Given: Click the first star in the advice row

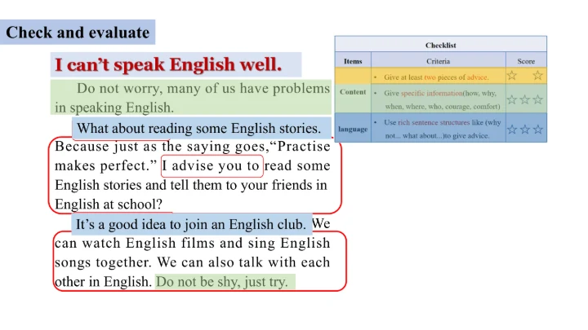Looking at the screenshot, I should coord(512,76).
